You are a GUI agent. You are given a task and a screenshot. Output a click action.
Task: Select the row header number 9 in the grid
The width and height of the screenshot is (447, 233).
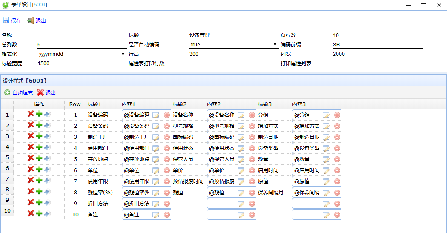(7, 200)
